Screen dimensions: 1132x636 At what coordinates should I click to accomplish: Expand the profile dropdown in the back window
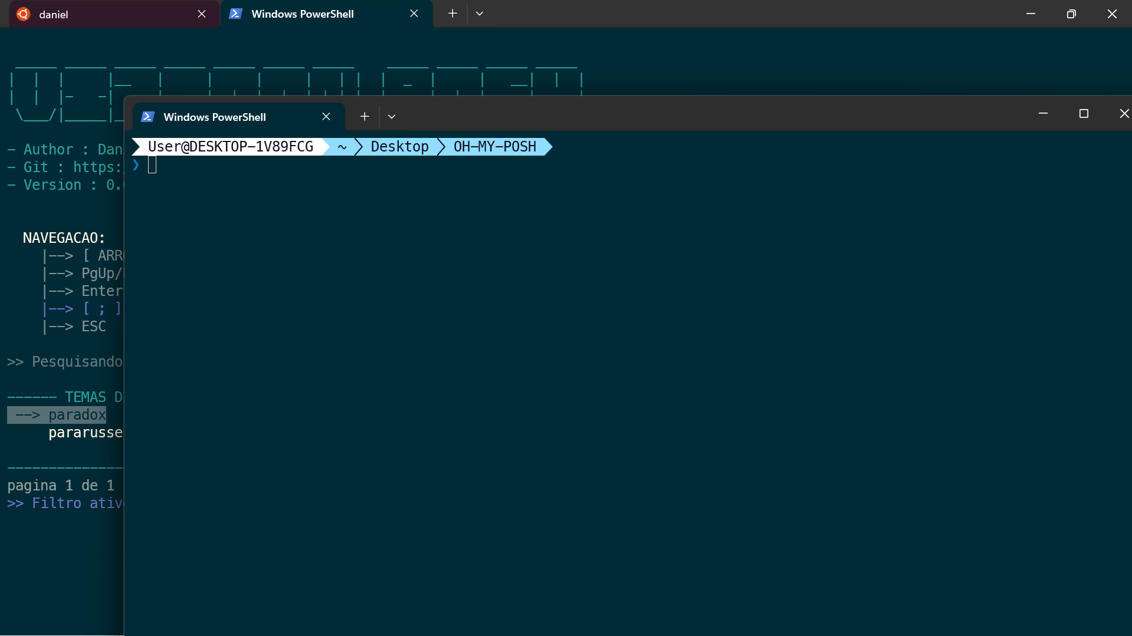point(480,14)
